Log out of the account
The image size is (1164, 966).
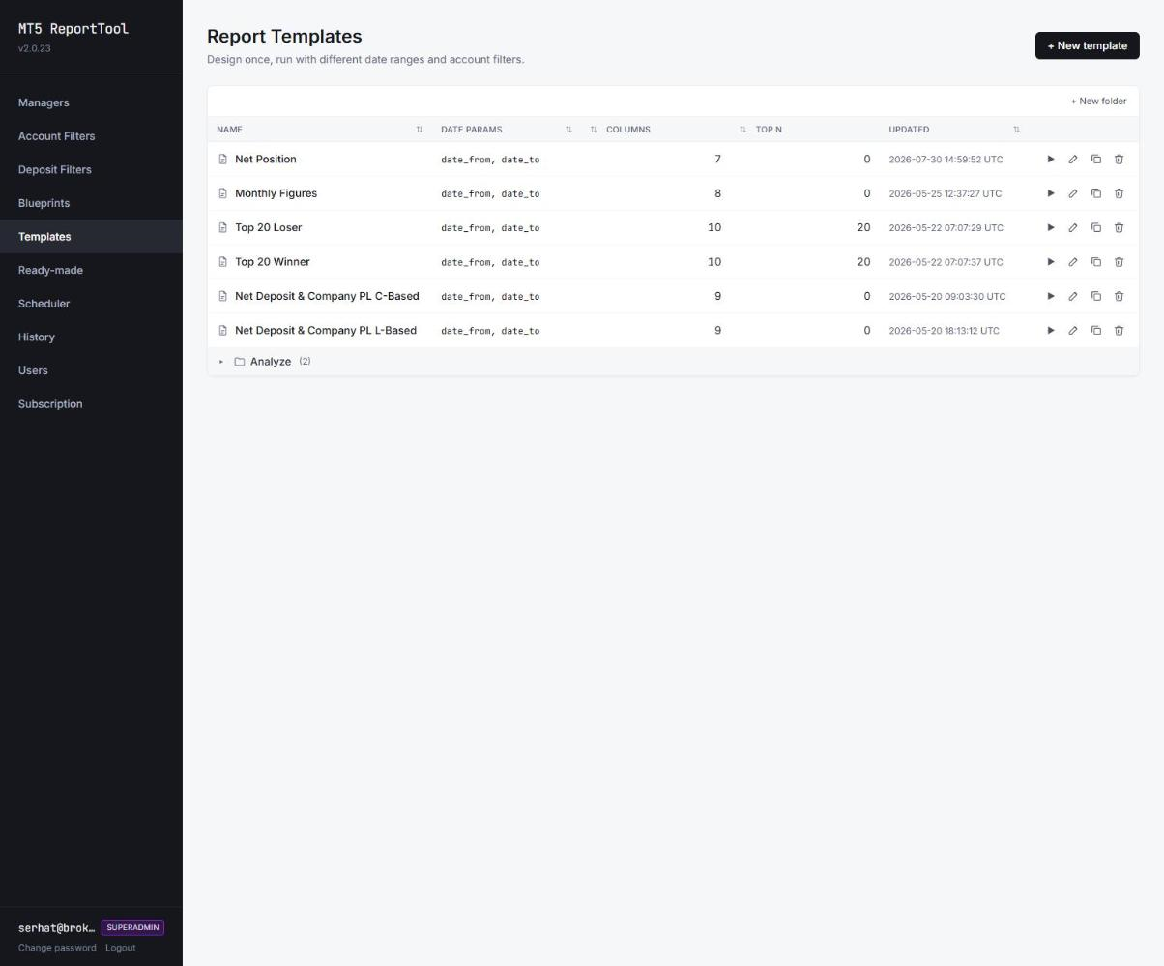pos(121,948)
